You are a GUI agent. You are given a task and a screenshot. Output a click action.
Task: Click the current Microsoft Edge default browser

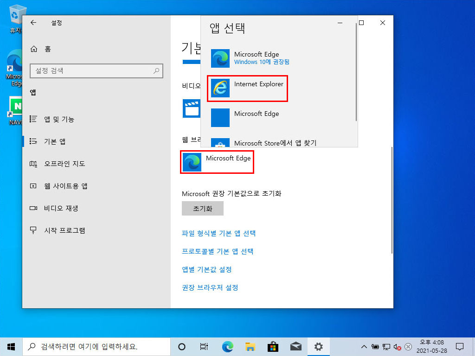217,162
